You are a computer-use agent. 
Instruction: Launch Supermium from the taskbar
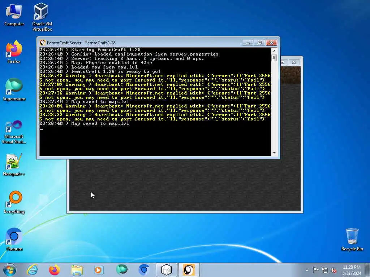[x=121, y=270]
